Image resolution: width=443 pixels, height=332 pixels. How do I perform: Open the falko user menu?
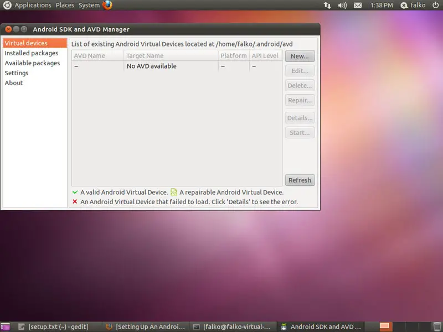[413, 5]
